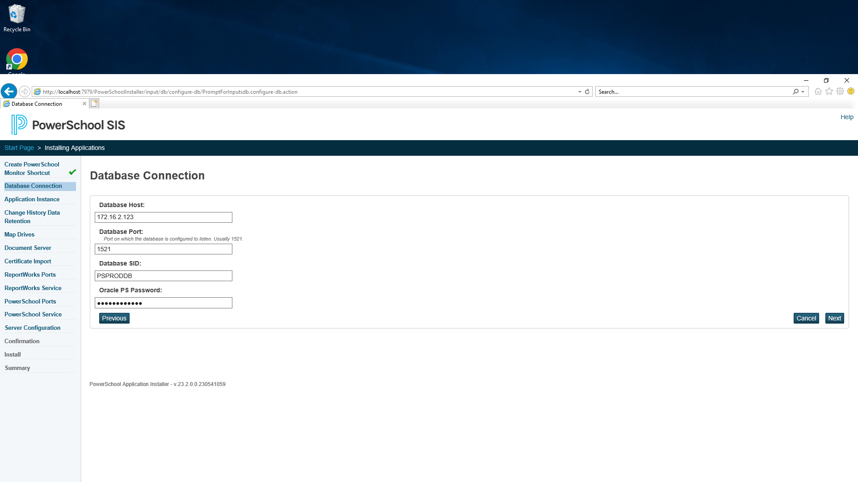
Task: Select the Database Connection browser tab
Action: tap(44, 104)
